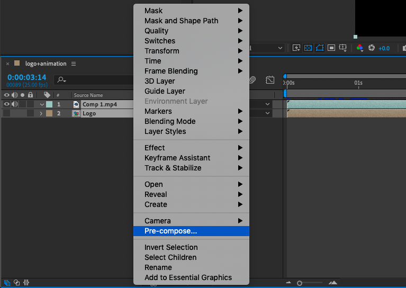Click the region of interest icon
406x288 pixels.
(331, 48)
